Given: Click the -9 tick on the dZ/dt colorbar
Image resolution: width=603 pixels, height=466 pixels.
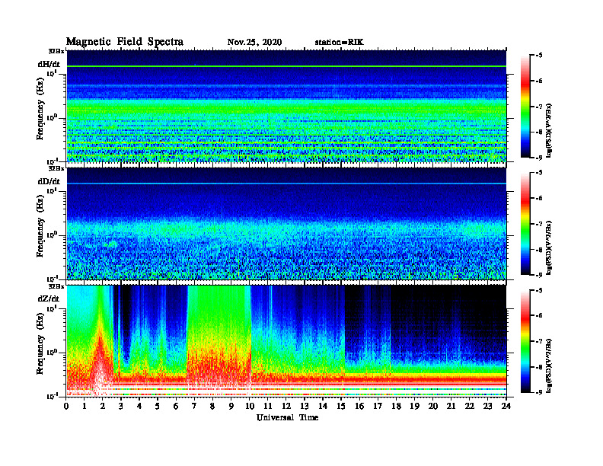Looking at the screenshot, I should click(x=538, y=392).
